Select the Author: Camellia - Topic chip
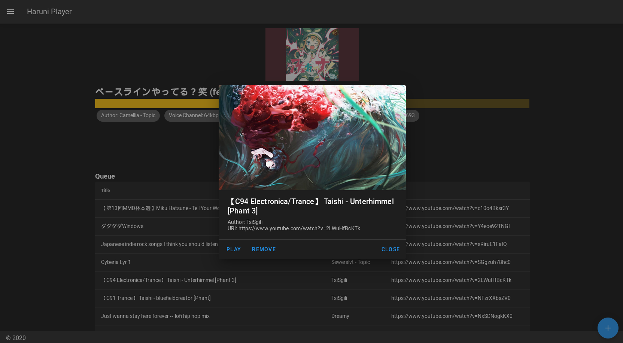 128,116
